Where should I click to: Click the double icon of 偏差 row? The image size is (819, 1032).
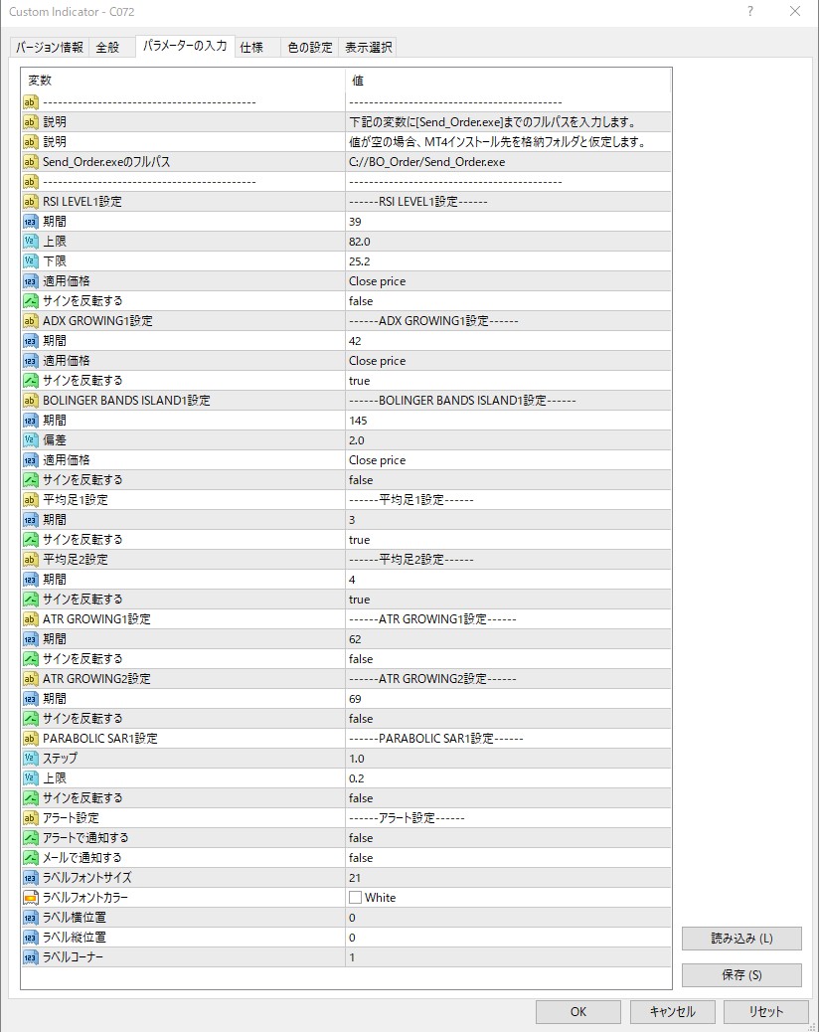click(31, 440)
